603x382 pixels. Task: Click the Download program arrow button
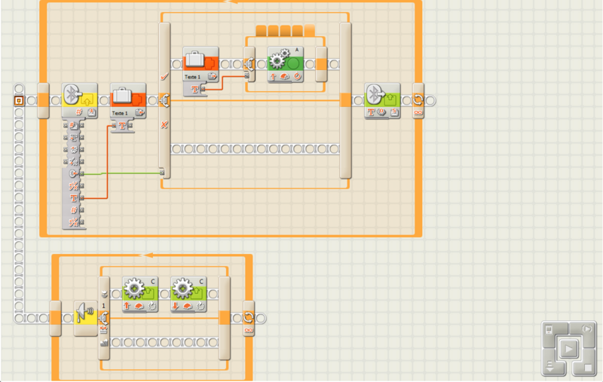pos(549,367)
